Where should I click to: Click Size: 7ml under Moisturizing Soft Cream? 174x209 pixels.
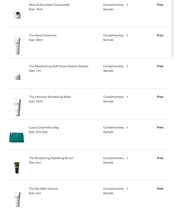point(35,71)
